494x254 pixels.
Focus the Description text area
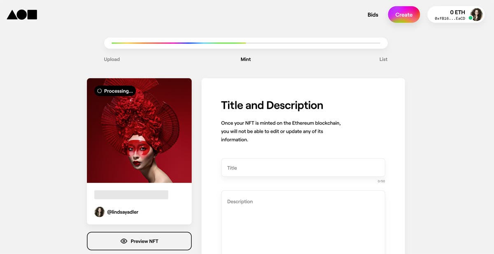tap(303, 222)
